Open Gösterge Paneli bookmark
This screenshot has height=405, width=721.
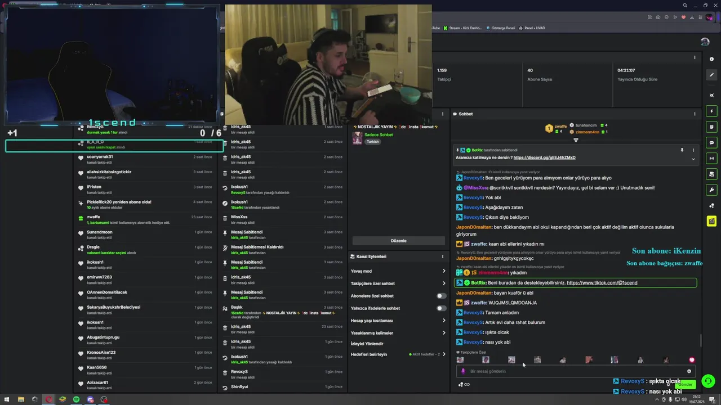point(500,28)
